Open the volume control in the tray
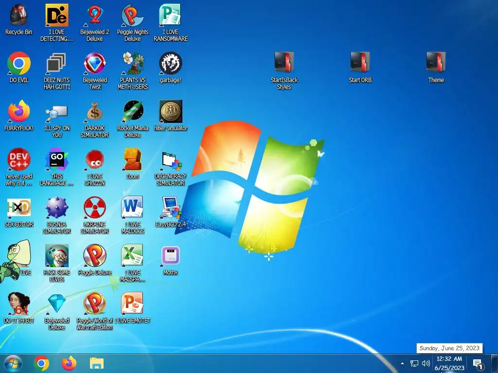498x373 pixels. (x=426, y=363)
